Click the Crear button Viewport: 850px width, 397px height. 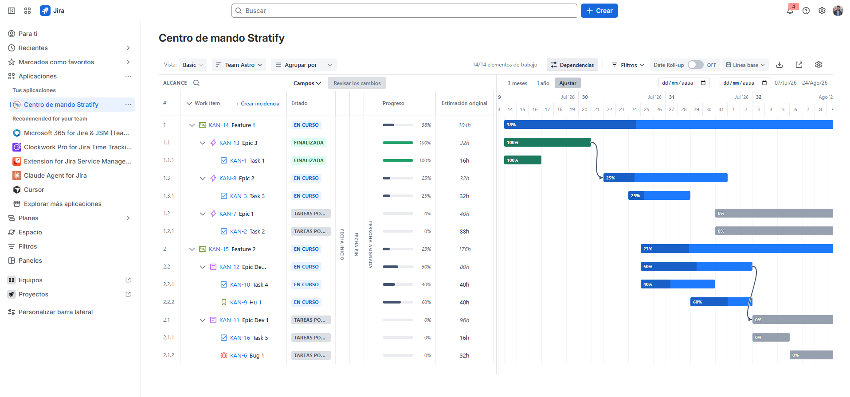pyautogui.click(x=599, y=11)
